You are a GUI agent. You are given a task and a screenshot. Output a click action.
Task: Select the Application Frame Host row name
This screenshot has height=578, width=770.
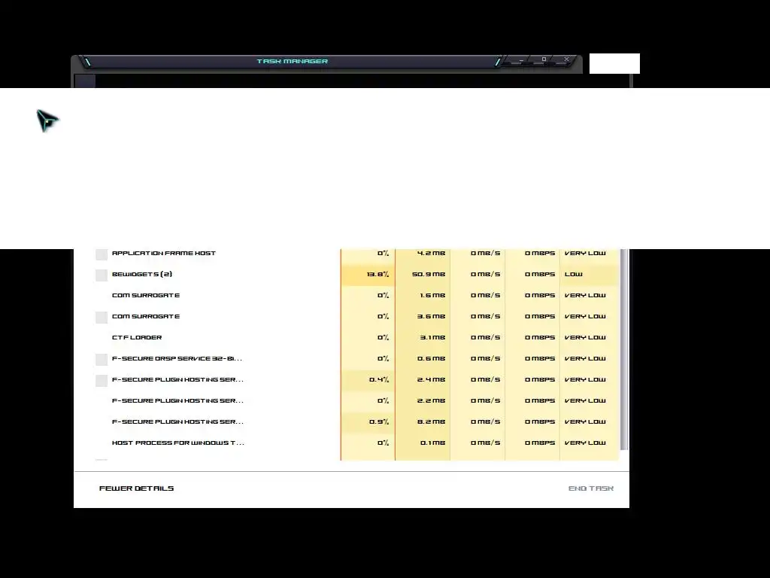tap(163, 253)
